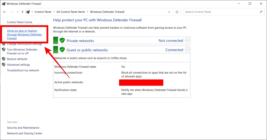The height and width of the screenshot is (140, 267).
Task: Expand the address bar history dropdown
Action: (x=169, y=12)
